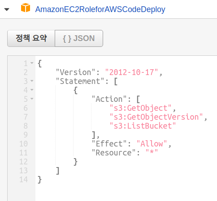Click the "Statement" key on line 3

[x=80, y=81]
